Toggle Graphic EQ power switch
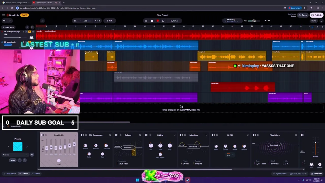This screenshot has height=183, width=325. click(43, 135)
